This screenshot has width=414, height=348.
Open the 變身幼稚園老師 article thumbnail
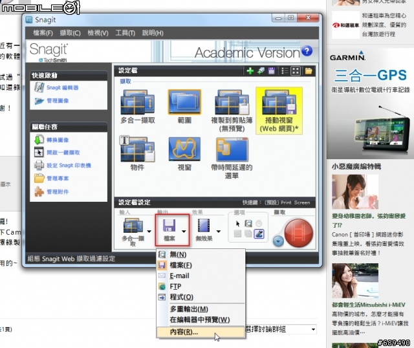[355, 192]
